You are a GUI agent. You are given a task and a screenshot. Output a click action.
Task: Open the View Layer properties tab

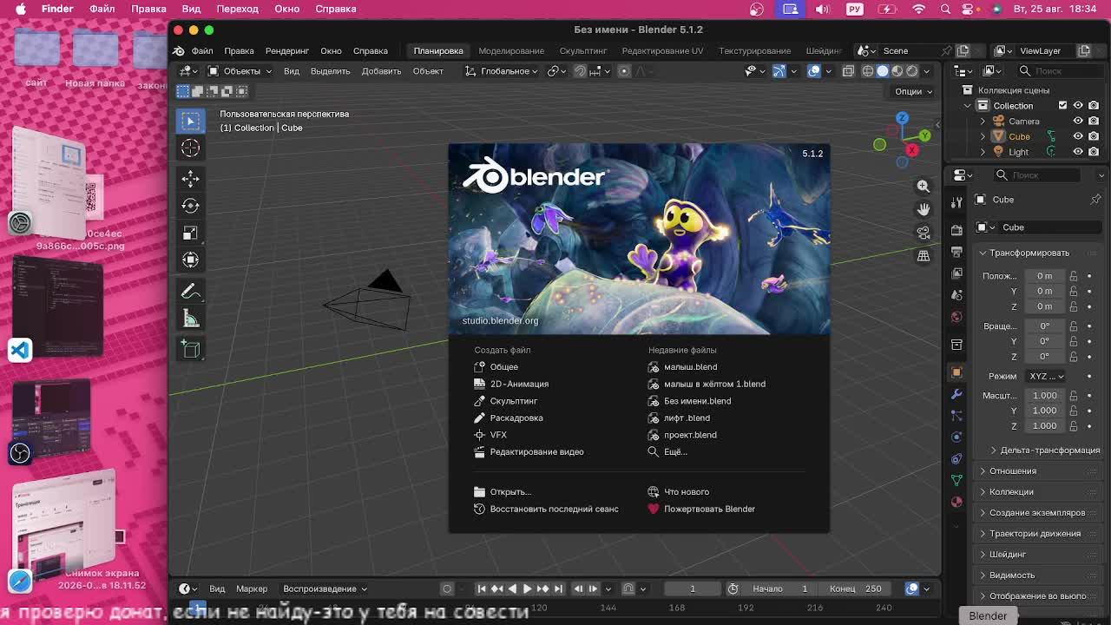click(x=957, y=273)
